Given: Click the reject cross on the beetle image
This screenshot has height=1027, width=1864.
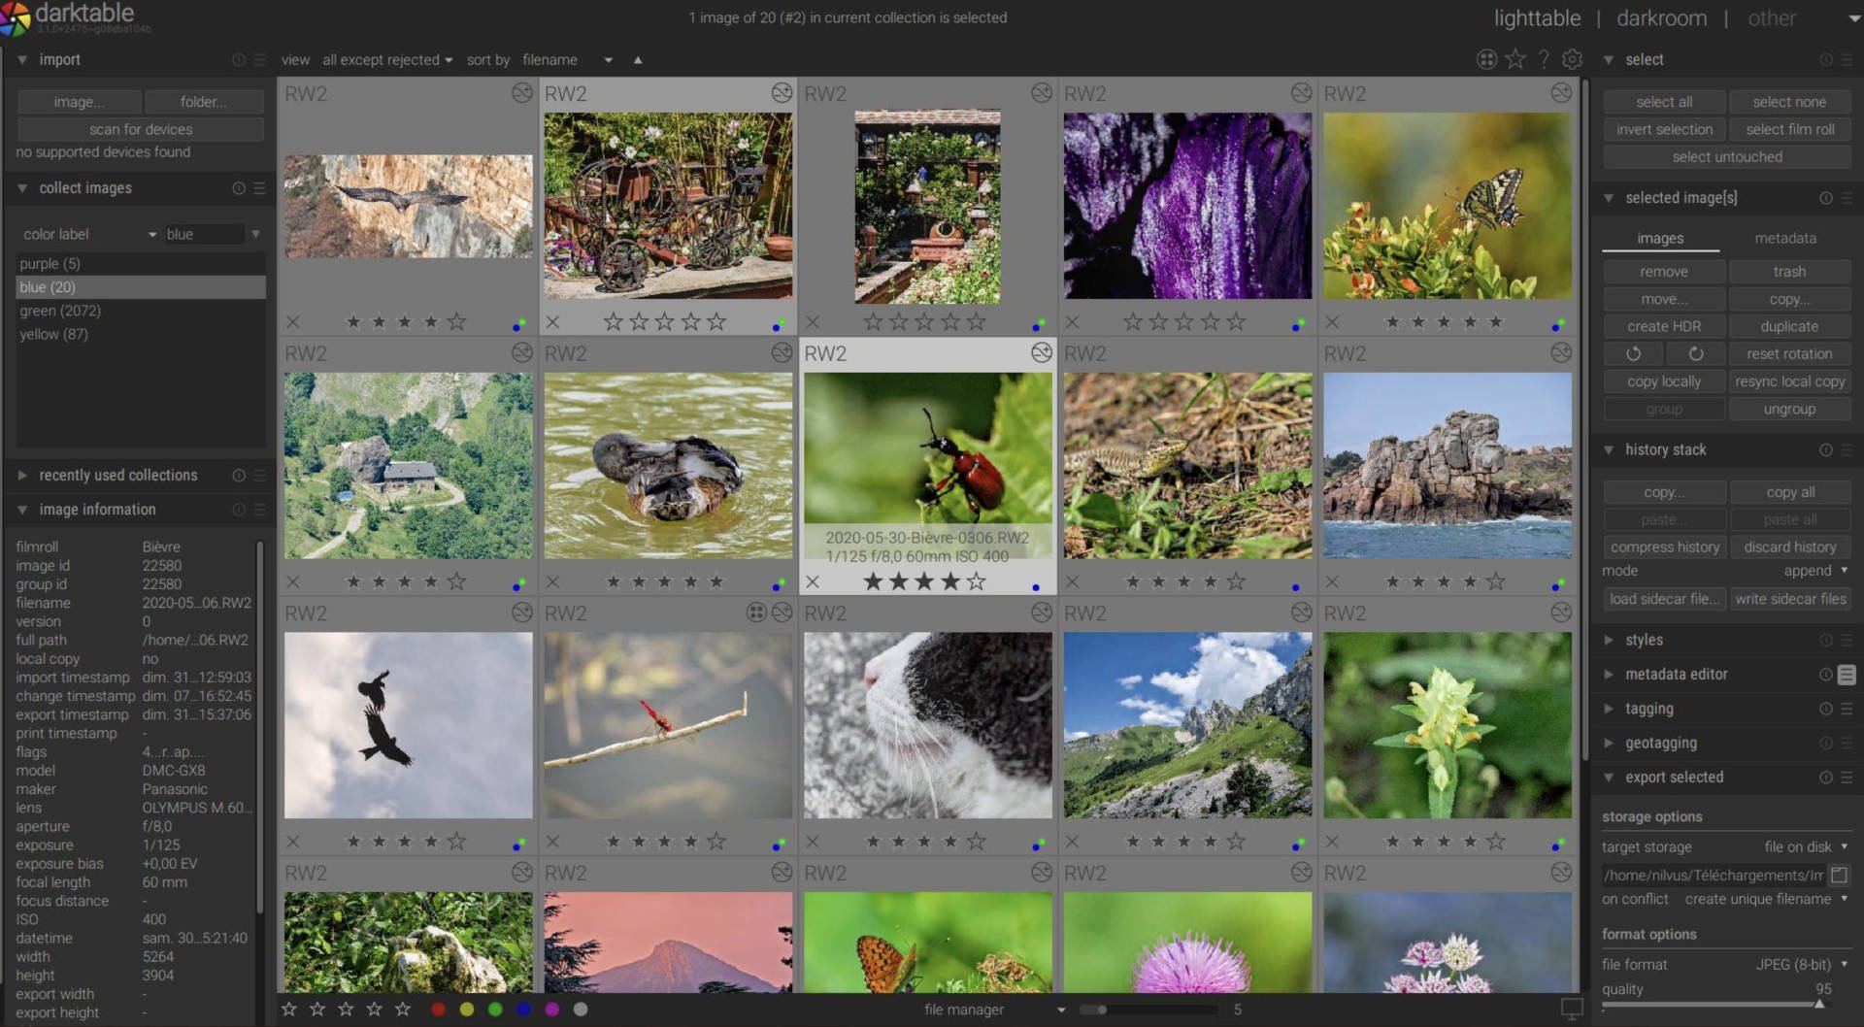Looking at the screenshot, I should click(813, 582).
